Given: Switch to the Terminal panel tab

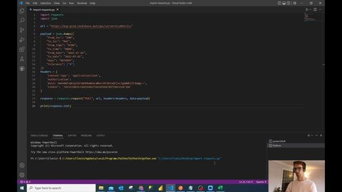Looking at the screenshot, I should 58,135.
